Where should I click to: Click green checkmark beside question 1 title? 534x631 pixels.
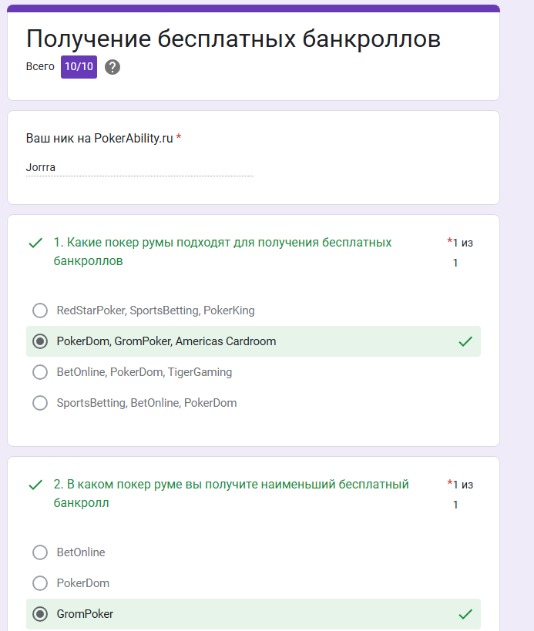pos(35,243)
